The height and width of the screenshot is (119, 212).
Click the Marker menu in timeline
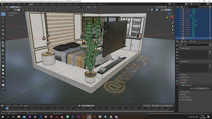[x=26, y=106]
